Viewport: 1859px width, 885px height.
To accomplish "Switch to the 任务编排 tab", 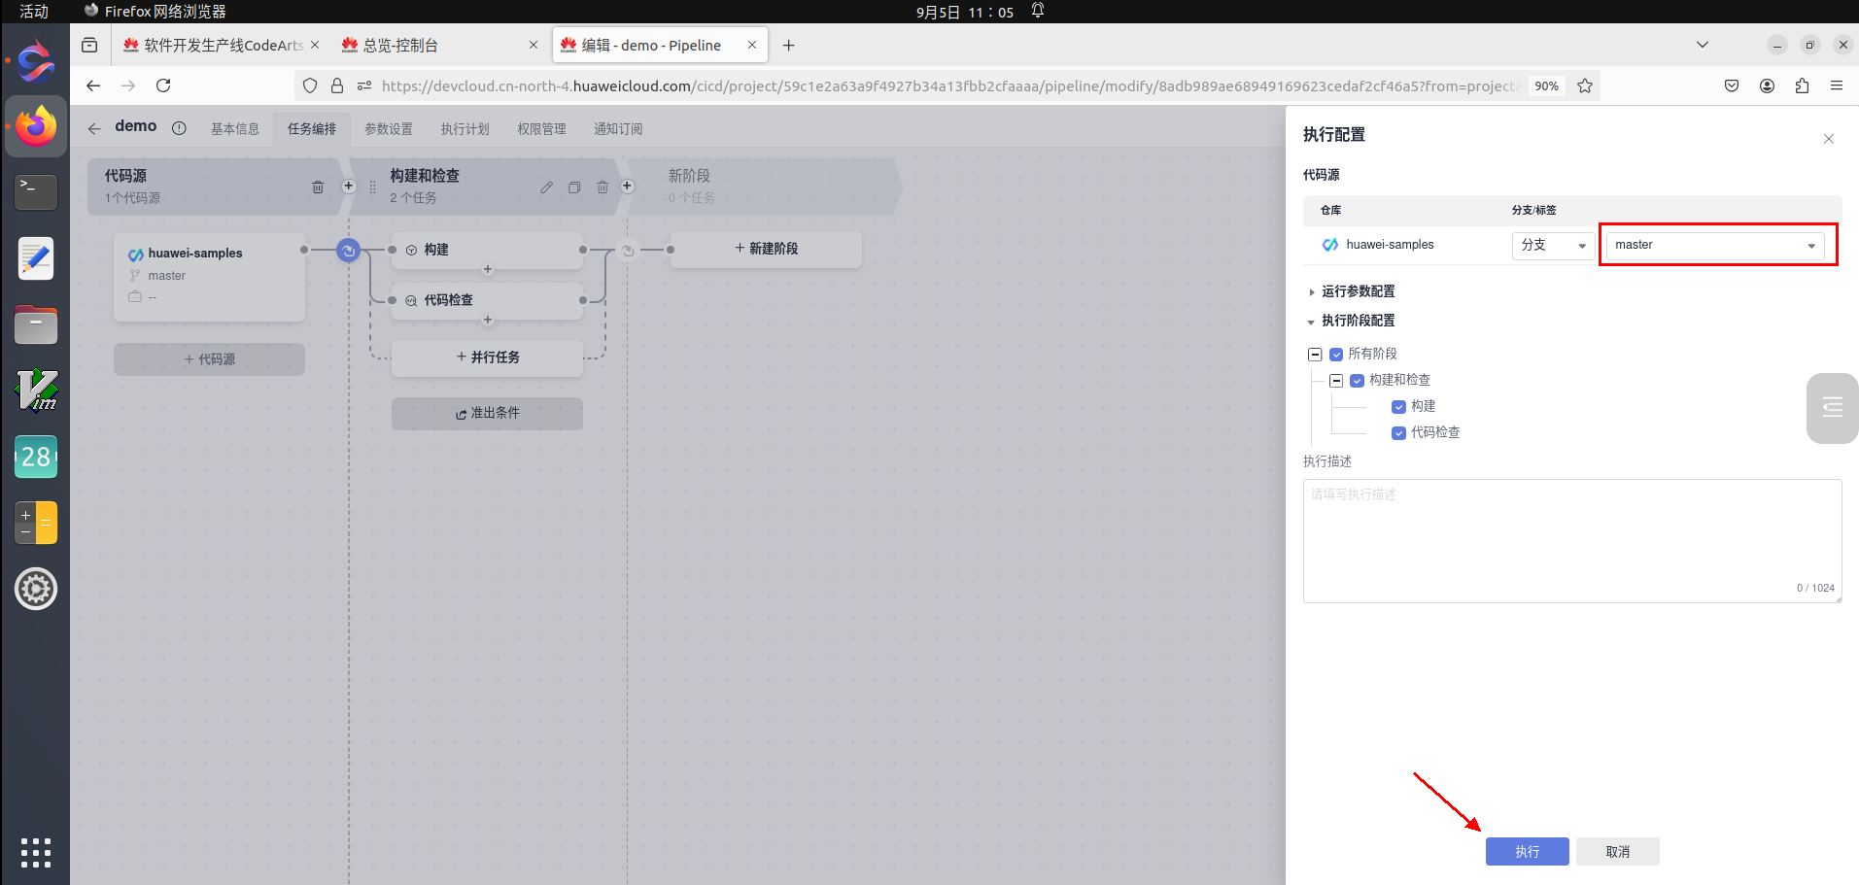I will coord(312,129).
